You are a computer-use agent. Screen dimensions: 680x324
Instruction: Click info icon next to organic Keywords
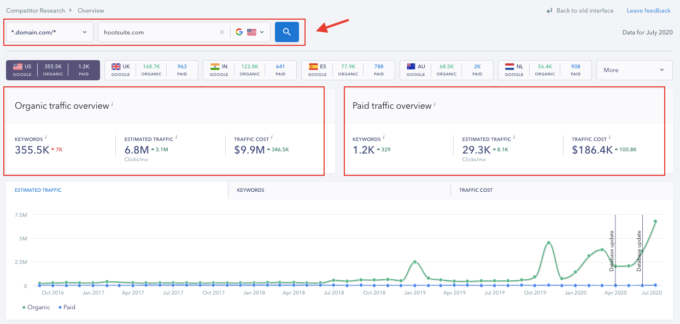(x=46, y=138)
